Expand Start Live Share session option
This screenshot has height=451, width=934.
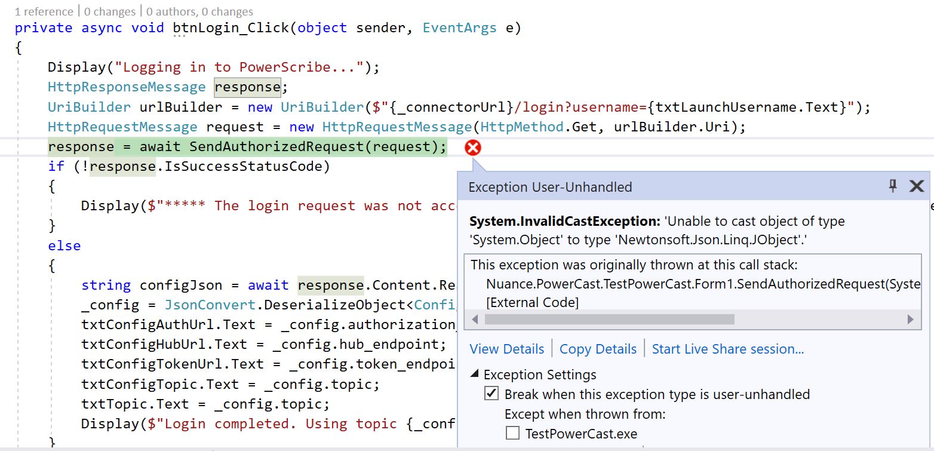pyautogui.click(x=728, y=349)
